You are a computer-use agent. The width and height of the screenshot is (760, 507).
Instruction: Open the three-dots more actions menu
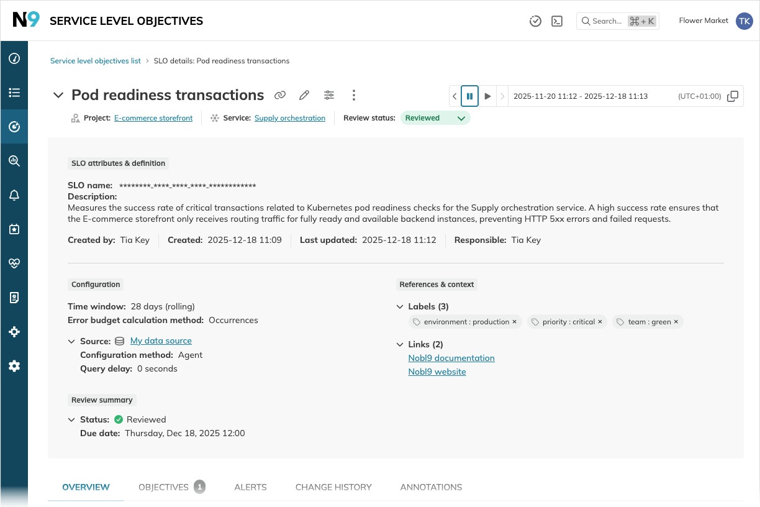tap(353, 95)
